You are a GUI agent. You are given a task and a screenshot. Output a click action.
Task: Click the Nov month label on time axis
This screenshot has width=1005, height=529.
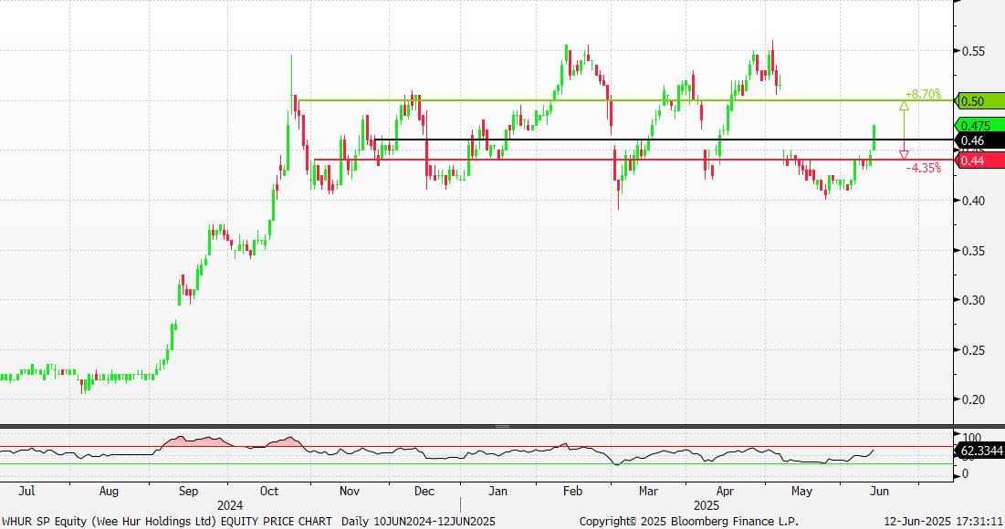(350, 492)
